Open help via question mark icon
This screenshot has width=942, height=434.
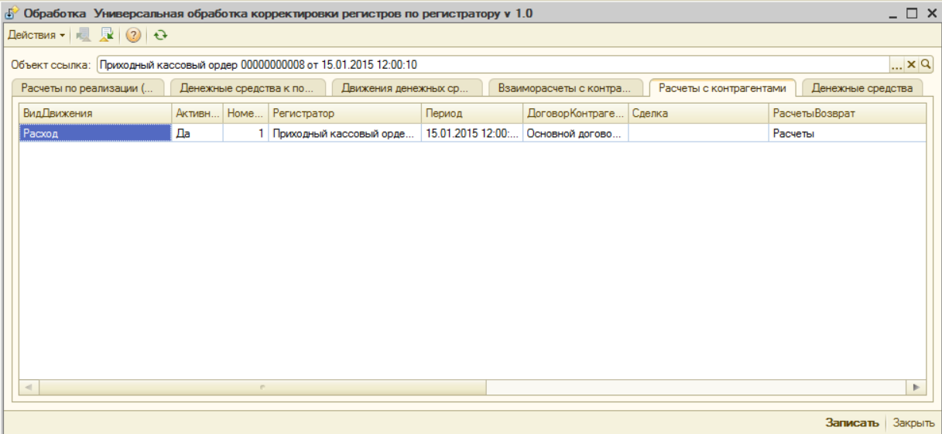132,35
